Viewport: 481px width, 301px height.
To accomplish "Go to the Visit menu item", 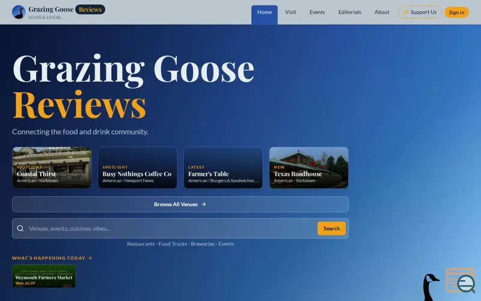I will pyautogui.click(x=290, y=12).
